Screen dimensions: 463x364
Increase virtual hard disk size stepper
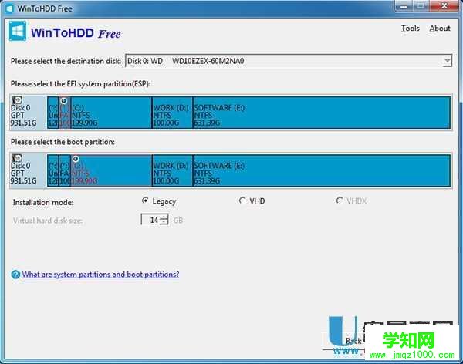point(164,217)
